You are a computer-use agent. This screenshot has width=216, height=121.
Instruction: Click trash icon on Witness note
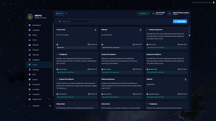click(x=141, y=30)
